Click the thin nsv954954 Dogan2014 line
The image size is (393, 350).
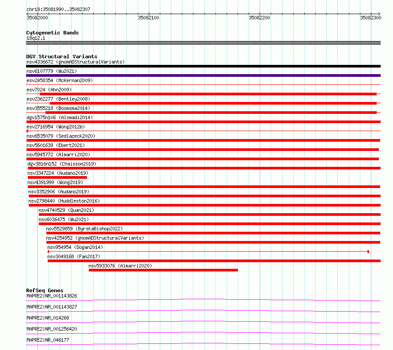[208, 252]
